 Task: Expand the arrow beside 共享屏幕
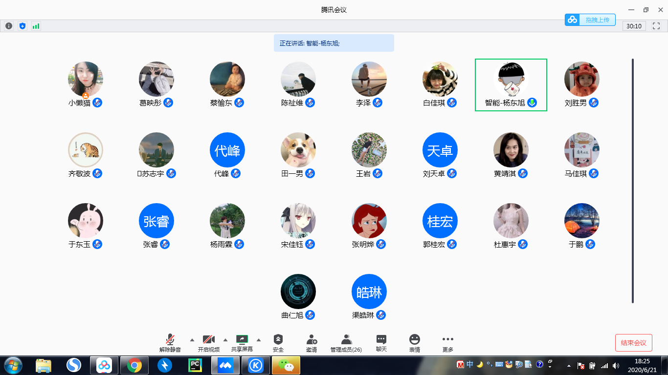click(x=259, y=340)
